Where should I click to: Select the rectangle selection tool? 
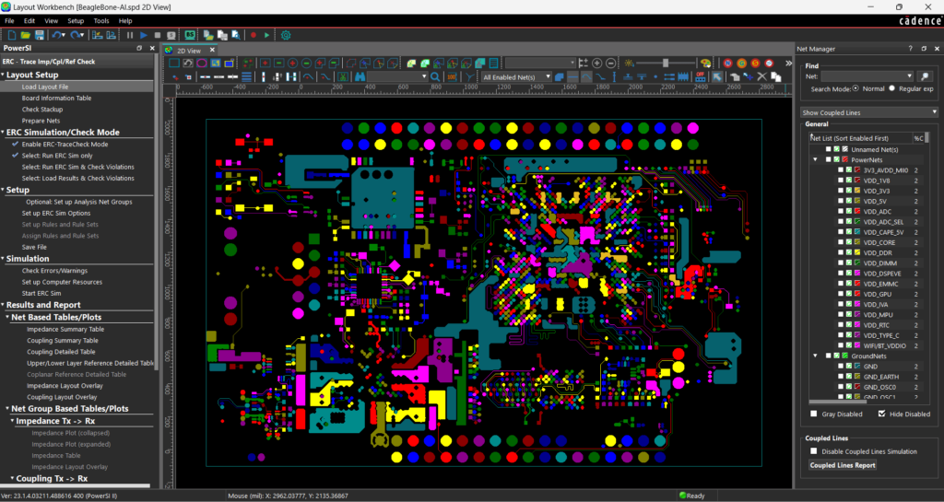pos(174,64)
